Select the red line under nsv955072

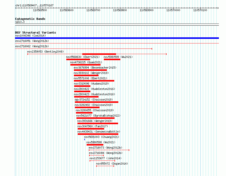[105, 166]
